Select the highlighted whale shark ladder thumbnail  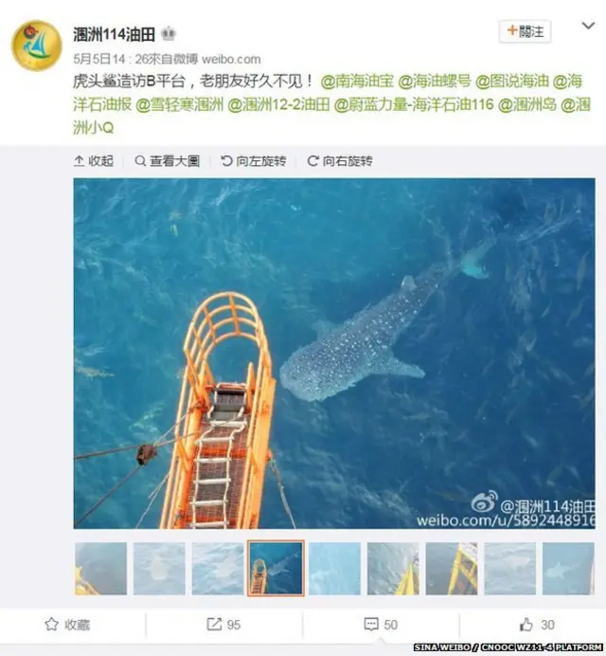pos(276,569)
